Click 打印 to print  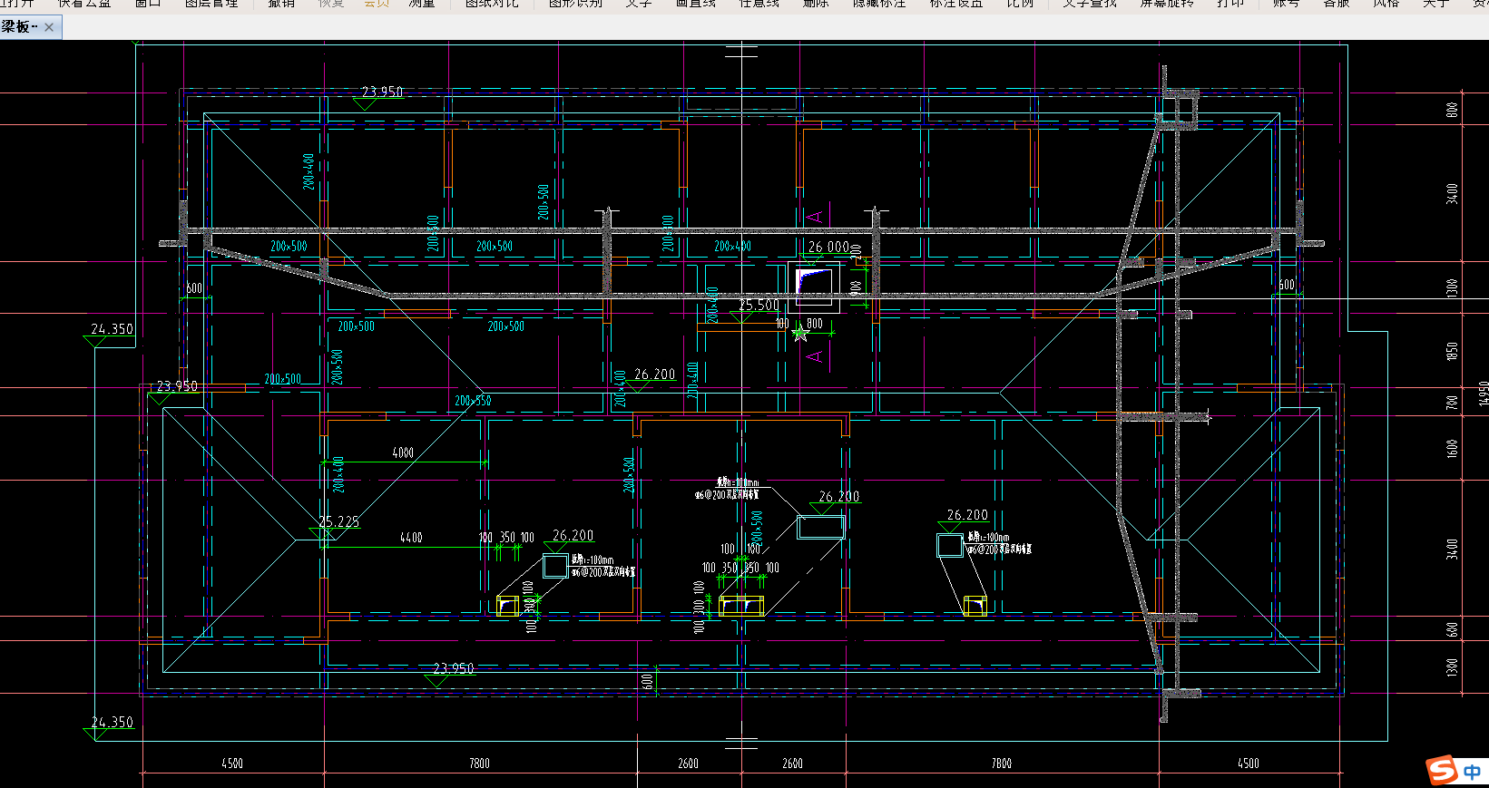coord(1231,4)
